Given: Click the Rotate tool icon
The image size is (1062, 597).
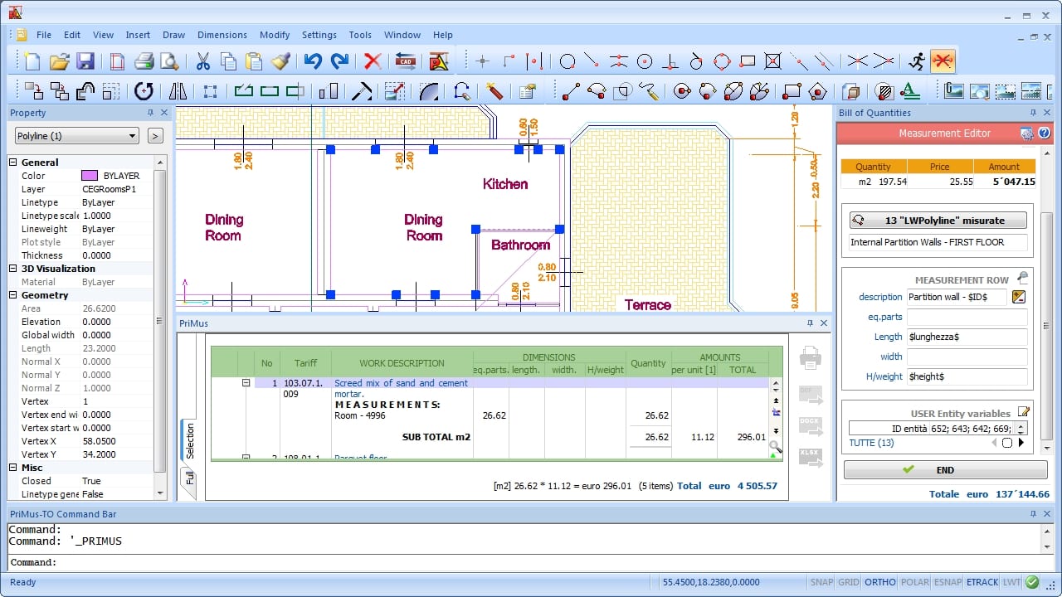Looking at the screenshot, I should click(144, 91).
